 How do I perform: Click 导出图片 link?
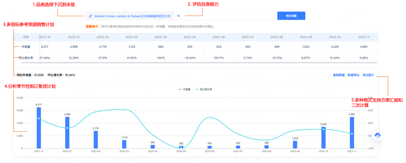coord(368,75)
